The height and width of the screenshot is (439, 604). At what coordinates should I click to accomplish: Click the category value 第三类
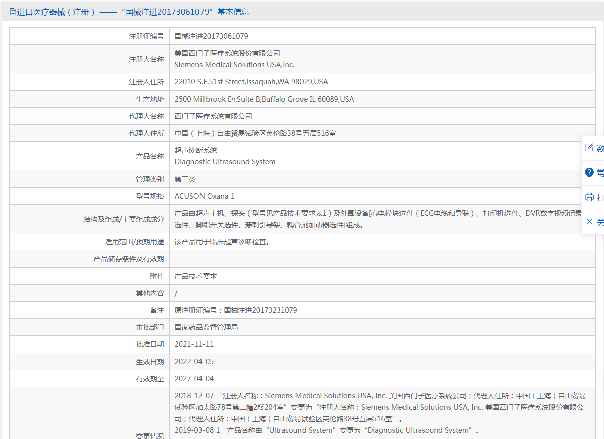coord(185,179)
